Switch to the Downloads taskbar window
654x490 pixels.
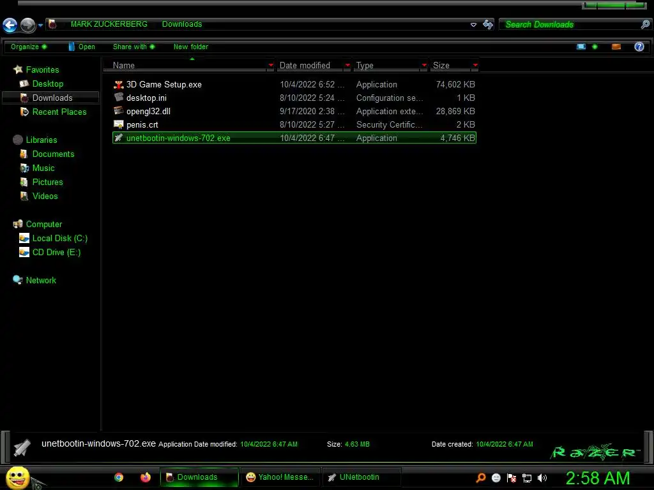point(199,477)
